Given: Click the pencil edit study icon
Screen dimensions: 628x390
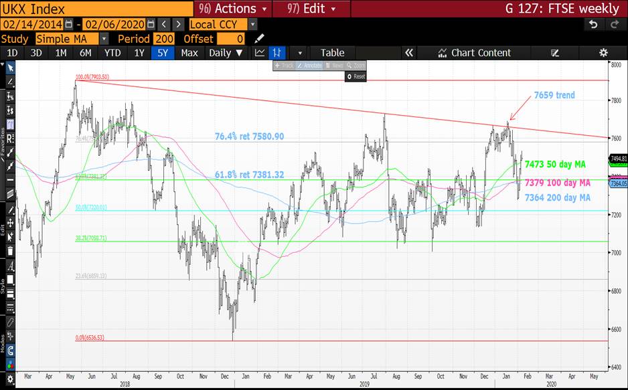Looking at the screenshot, I should [x=260, y=38].
